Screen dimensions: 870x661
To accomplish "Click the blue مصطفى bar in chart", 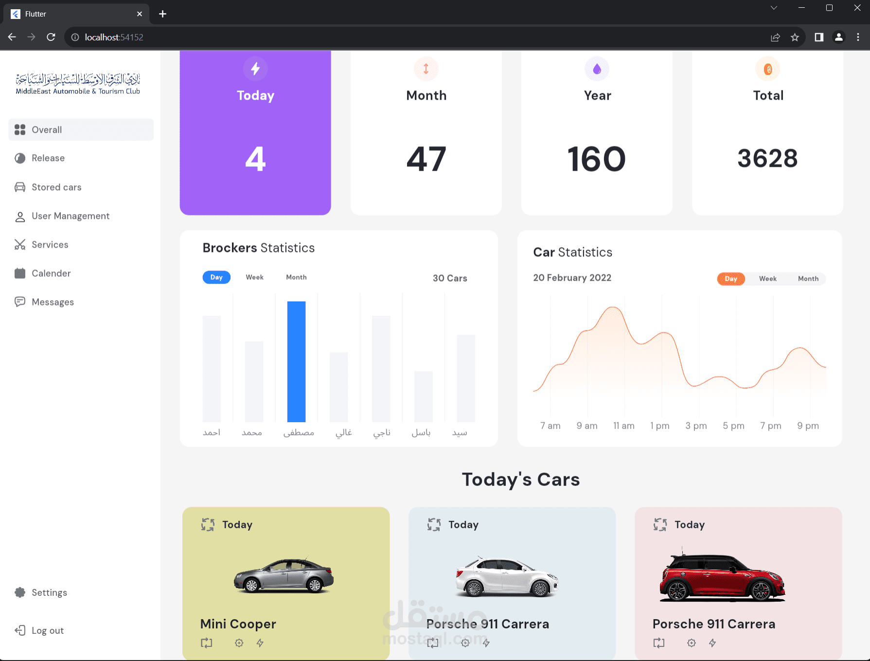I will click(x=297, y=361).
